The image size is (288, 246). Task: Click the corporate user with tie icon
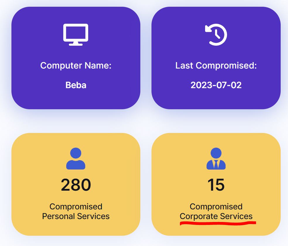[x=216, y=158]
